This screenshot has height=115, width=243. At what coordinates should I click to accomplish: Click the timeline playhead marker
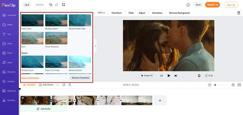[x=20, y=89]
